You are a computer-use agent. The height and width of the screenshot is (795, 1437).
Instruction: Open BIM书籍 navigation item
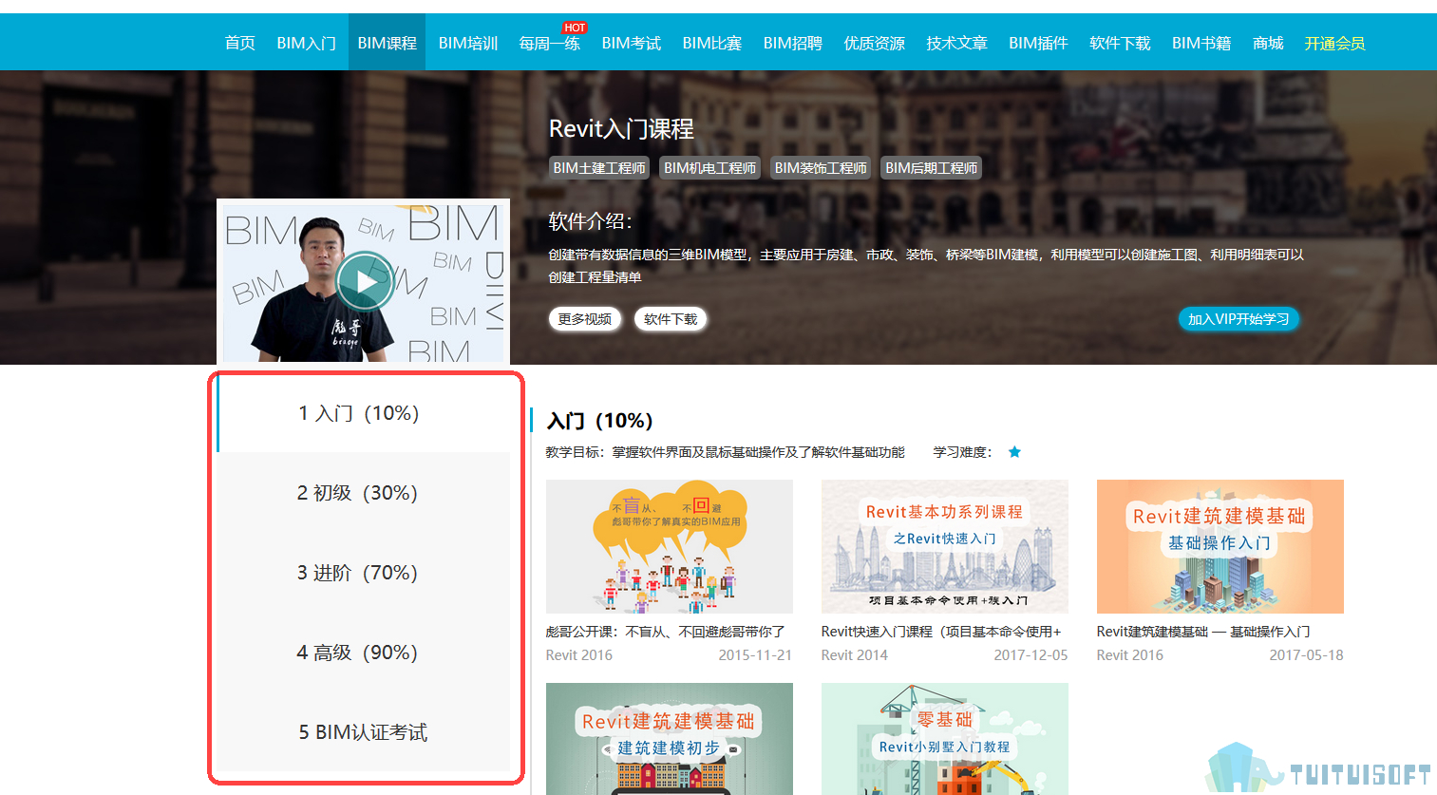(x=1201, y=43)
